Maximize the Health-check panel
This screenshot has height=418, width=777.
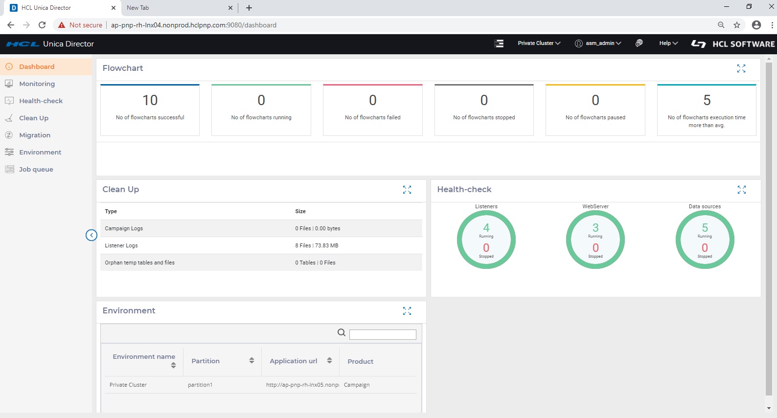tap(741, 190)
